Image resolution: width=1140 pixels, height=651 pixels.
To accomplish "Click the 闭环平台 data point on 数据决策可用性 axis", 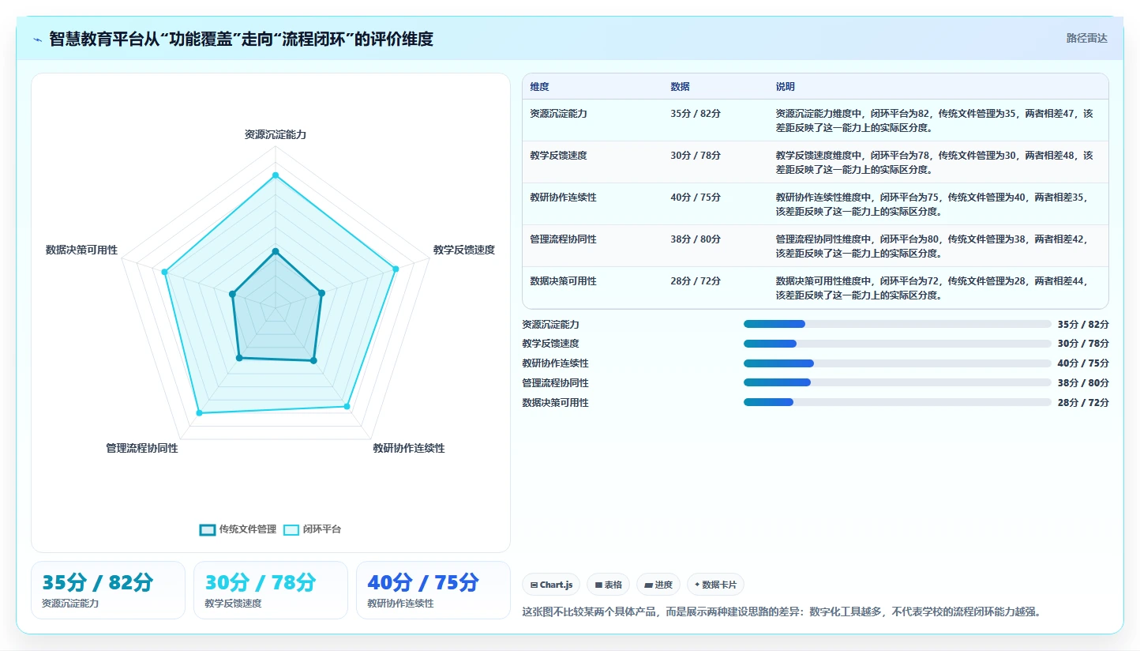I will [x=165, y=273].
